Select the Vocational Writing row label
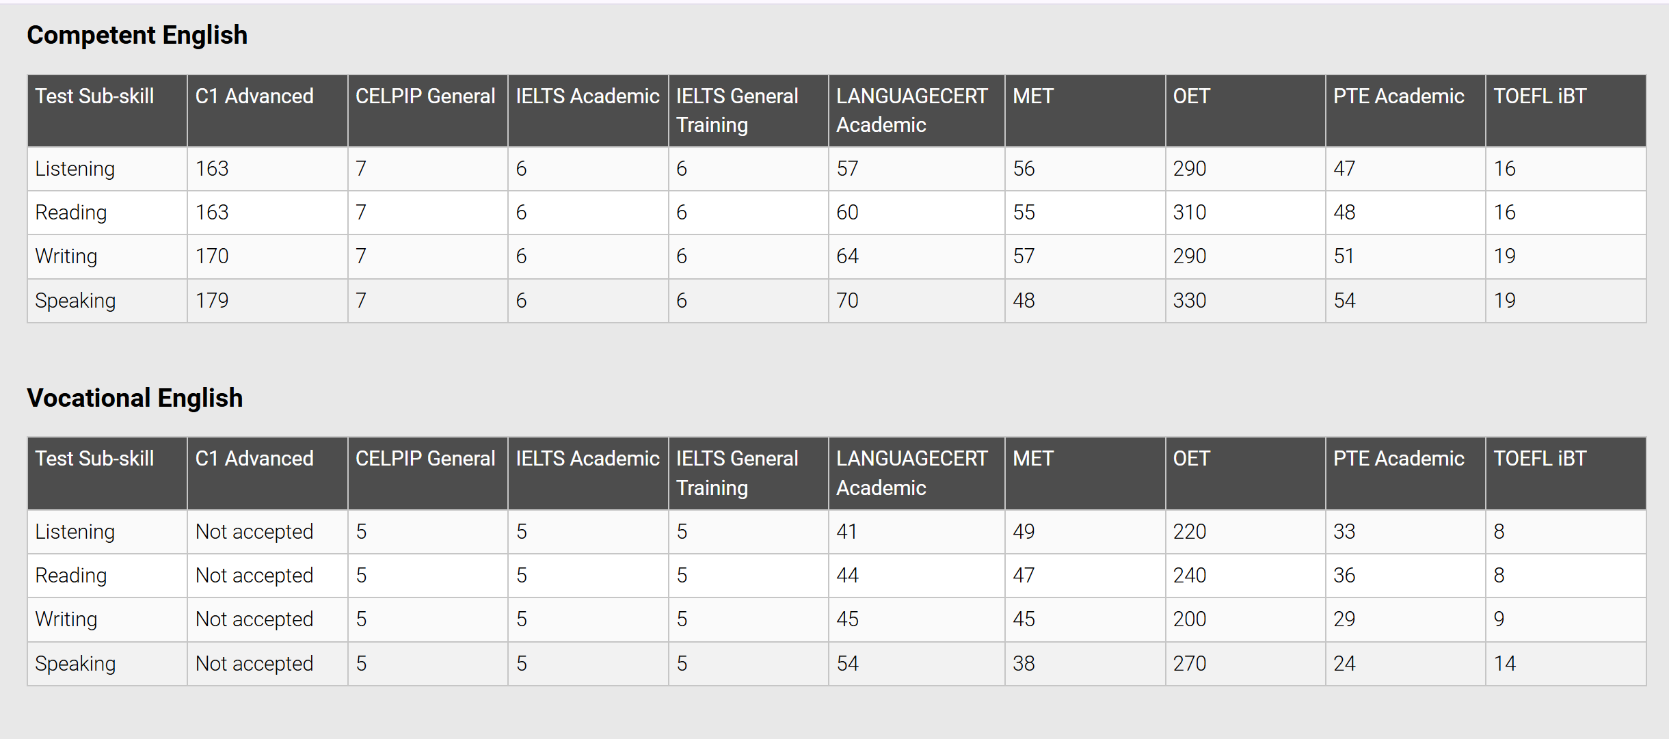The height and width of the screenshot is (739, 1669). point(66,619)
